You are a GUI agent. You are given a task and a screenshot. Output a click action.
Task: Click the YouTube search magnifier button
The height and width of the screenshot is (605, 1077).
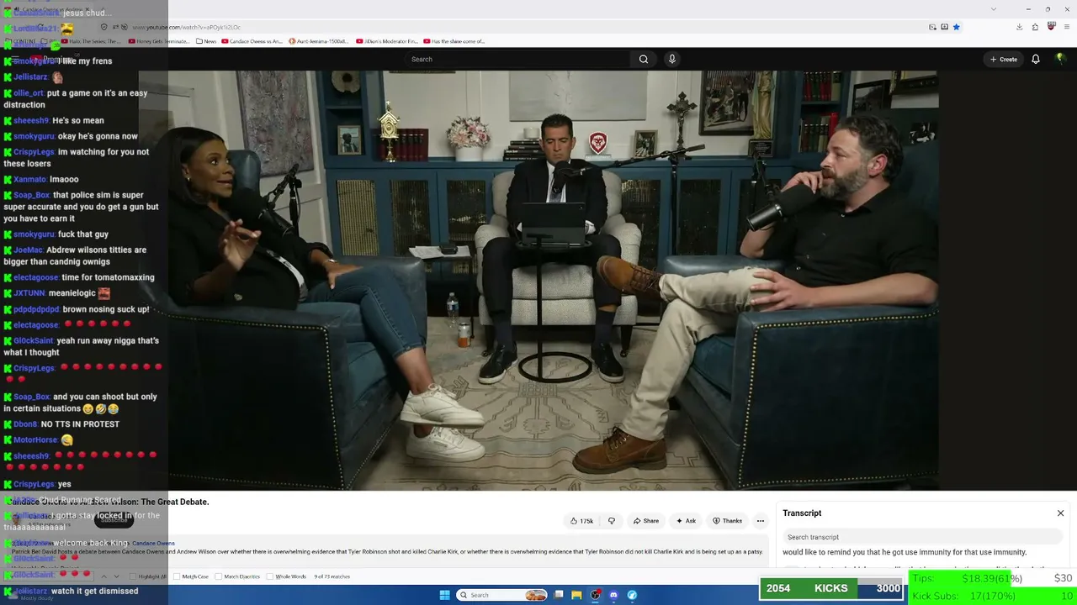click(x=644, y=59)
